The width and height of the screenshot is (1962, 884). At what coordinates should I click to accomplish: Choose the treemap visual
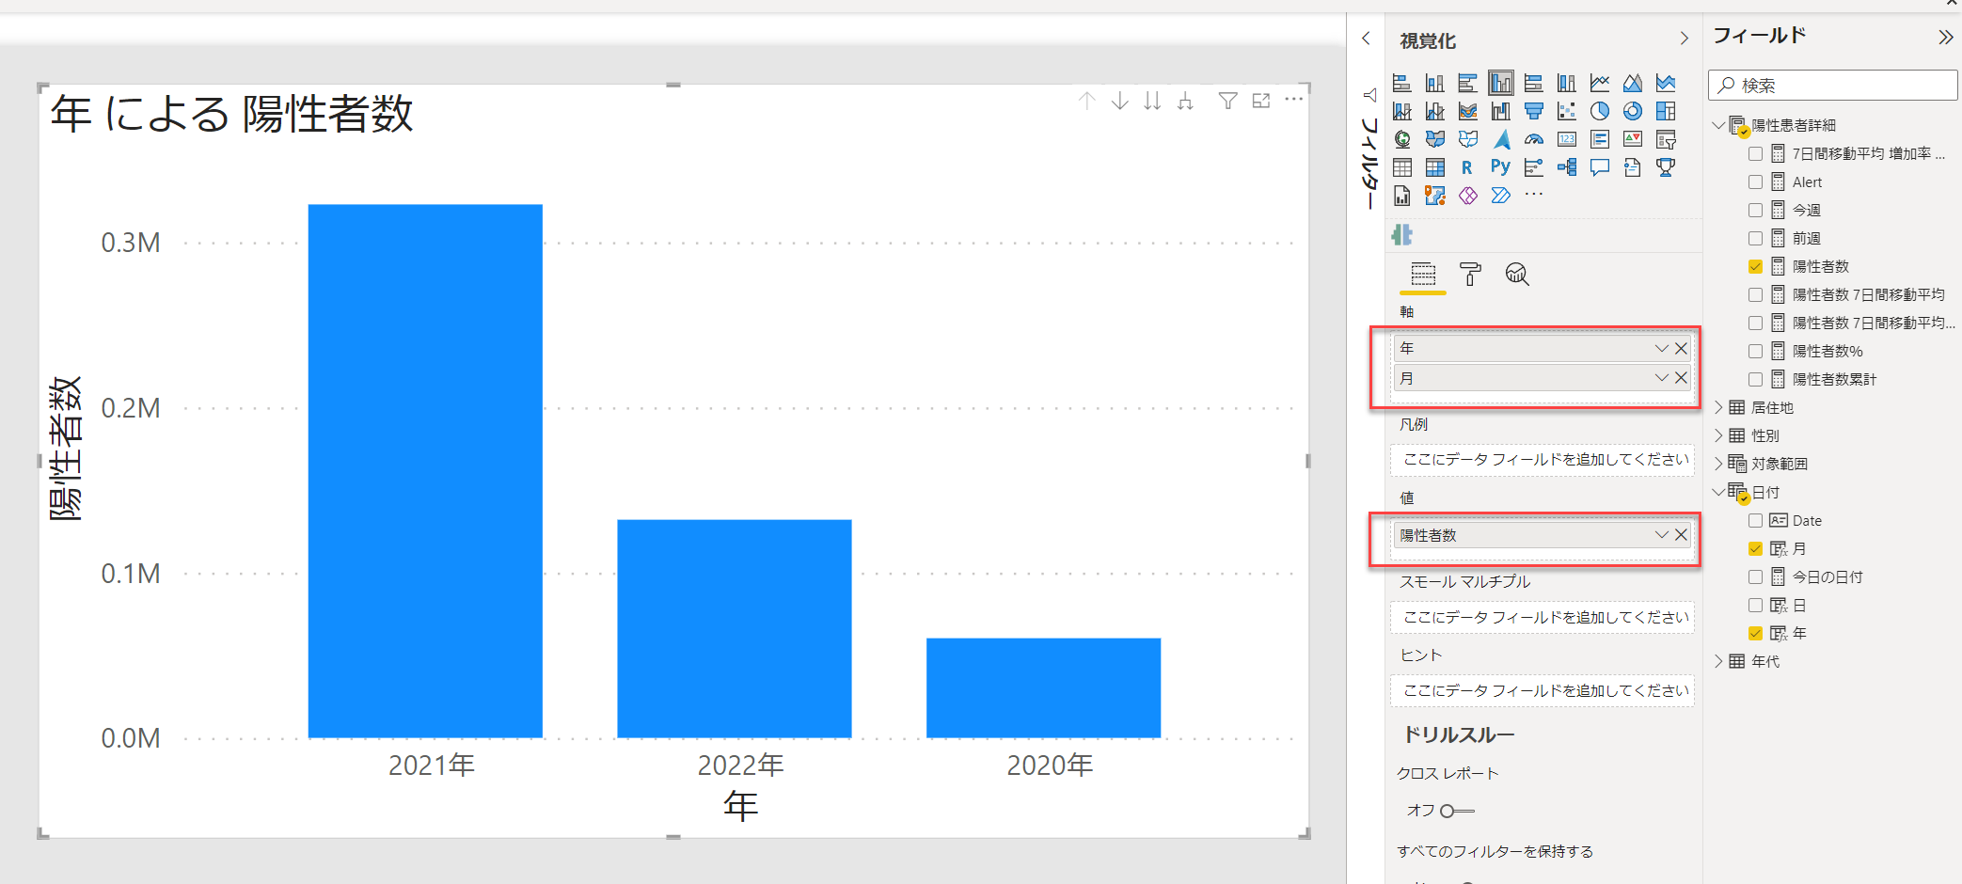coord(1666,111)
